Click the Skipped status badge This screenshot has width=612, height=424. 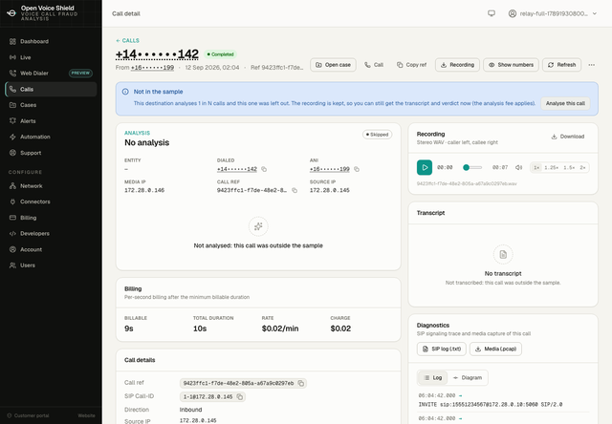pos(377,135)
